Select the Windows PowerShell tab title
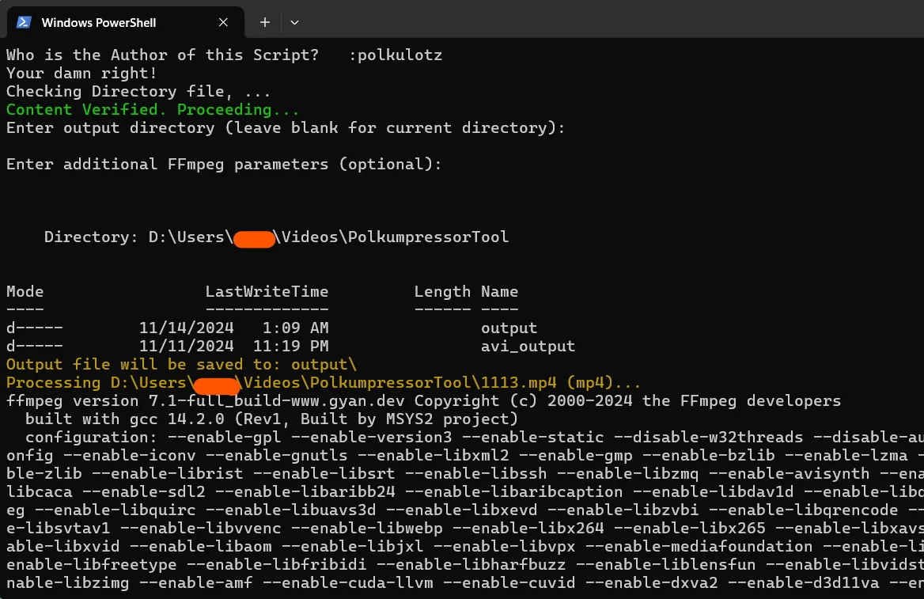Image resolution: width=924 pixels, height=599 pixels. pyautogui.click(x=99, y=22)
